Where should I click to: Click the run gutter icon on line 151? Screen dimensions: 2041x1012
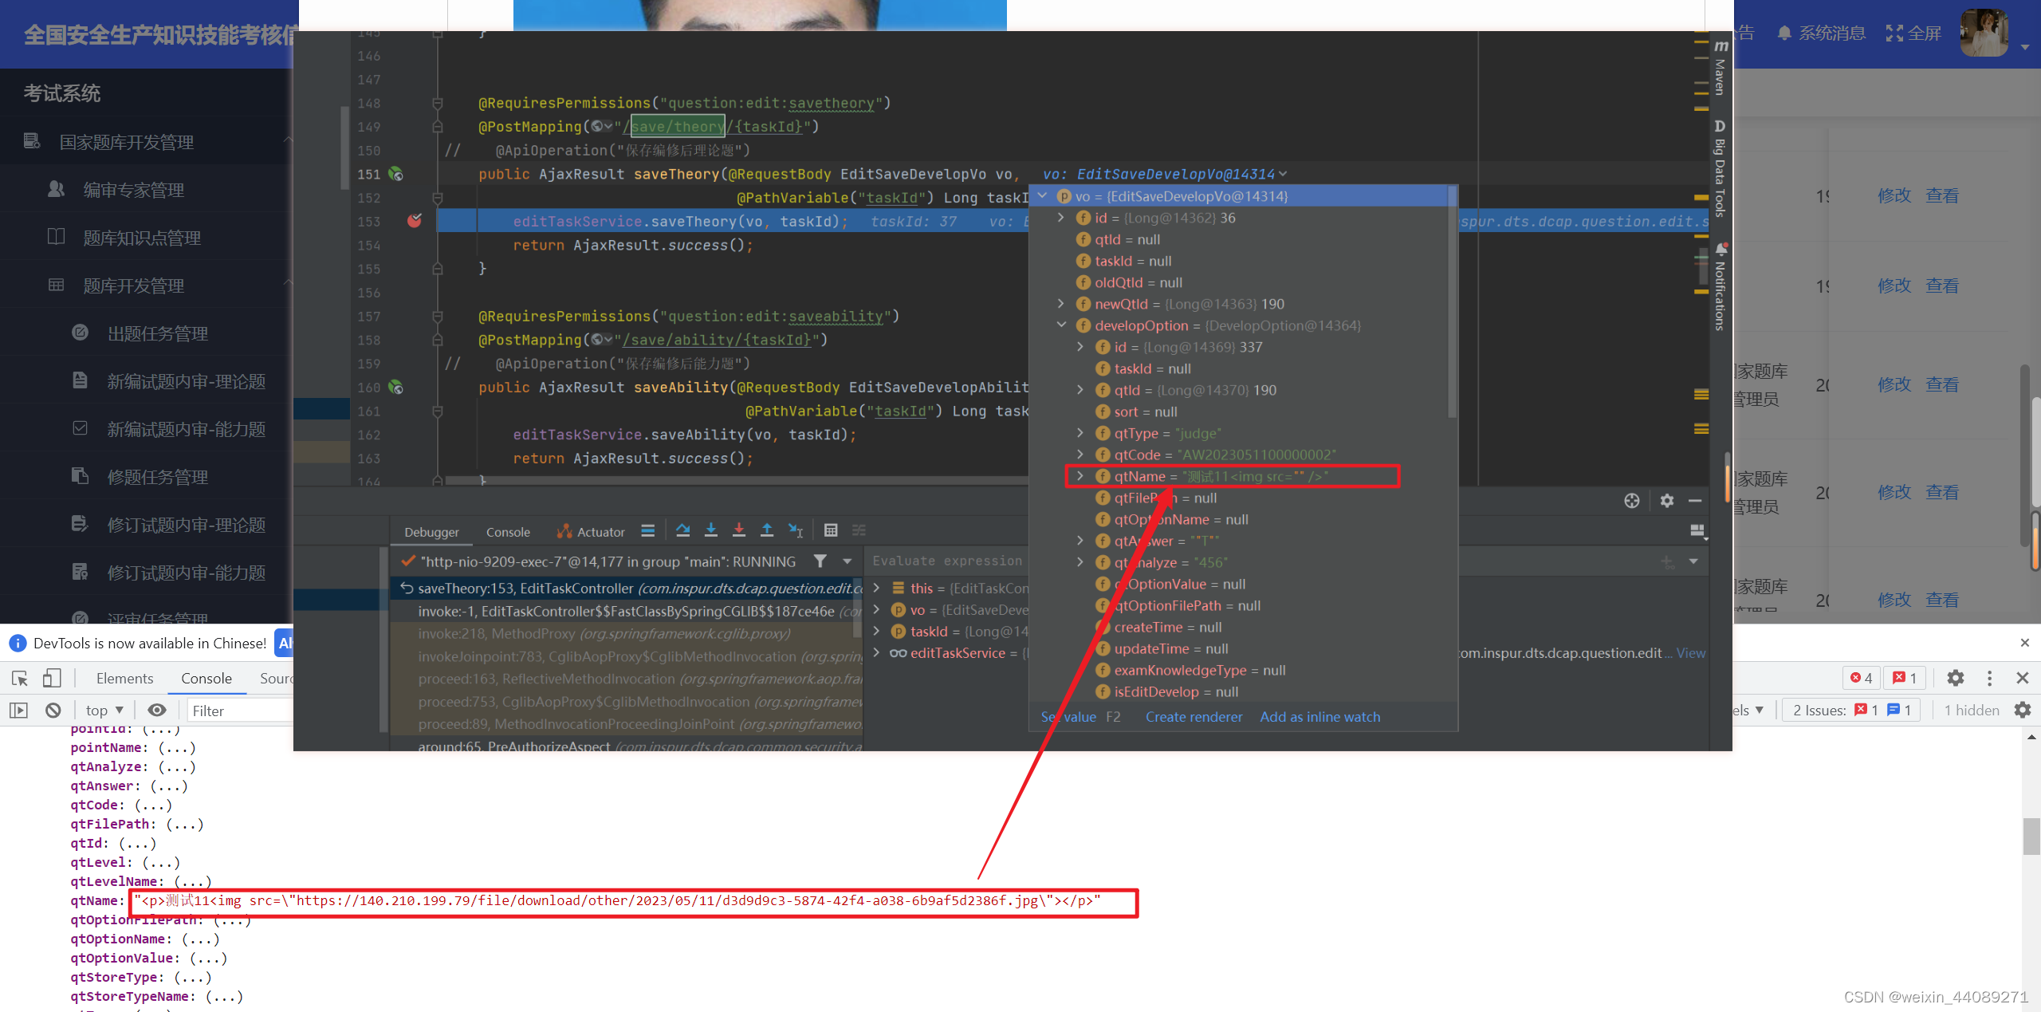[395, 174]
